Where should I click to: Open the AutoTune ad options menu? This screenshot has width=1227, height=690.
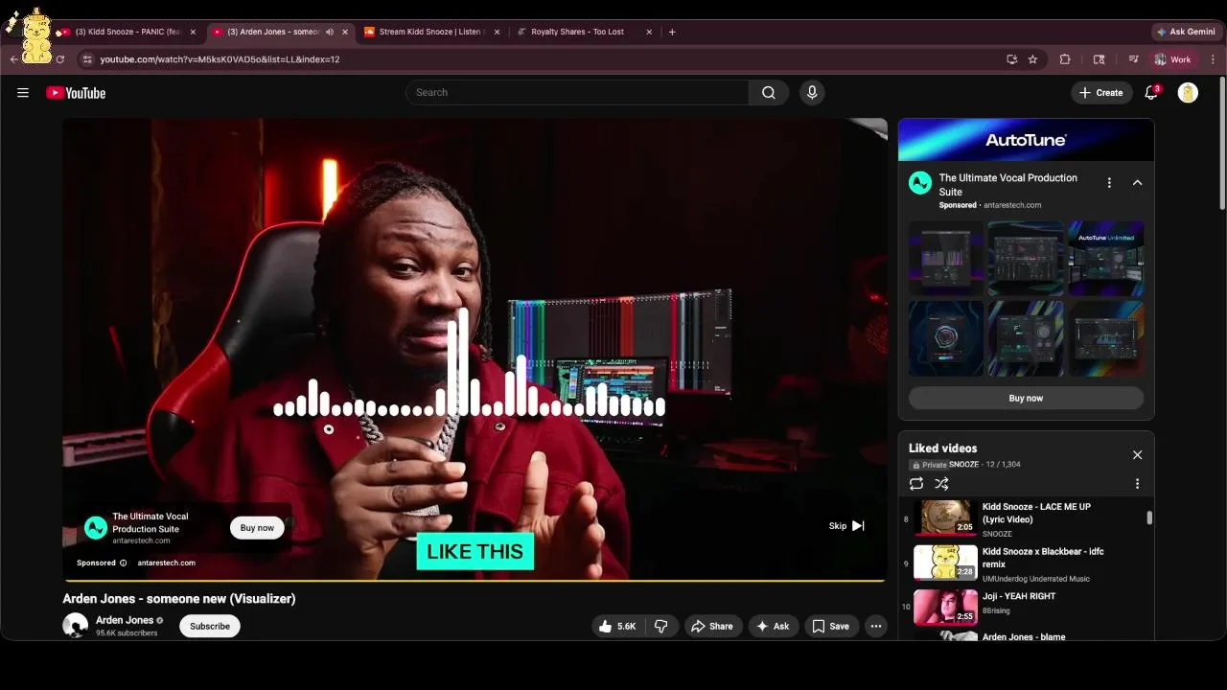pos(1109,183)
